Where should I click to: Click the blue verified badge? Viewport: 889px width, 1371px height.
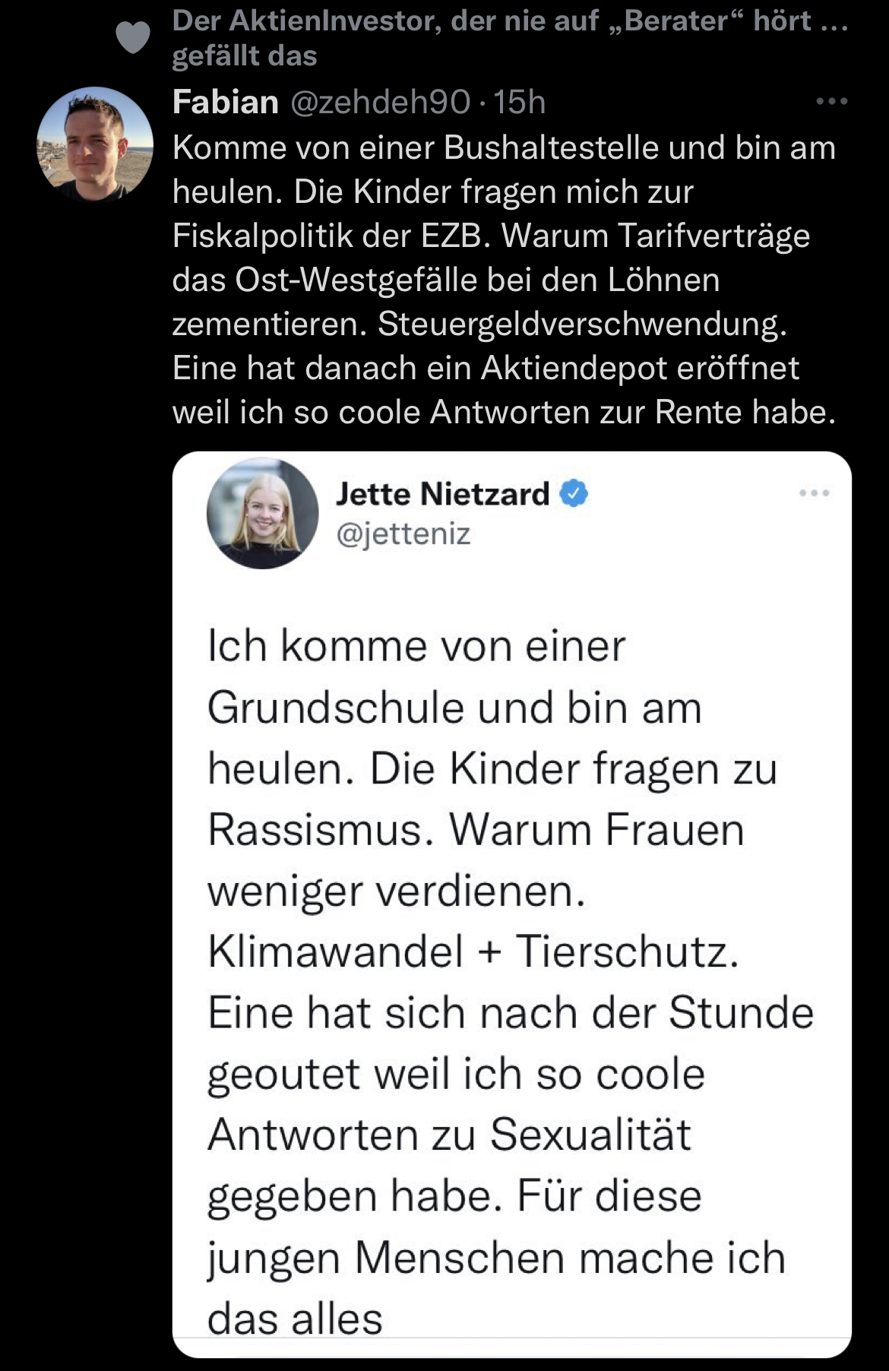(574, 494)
